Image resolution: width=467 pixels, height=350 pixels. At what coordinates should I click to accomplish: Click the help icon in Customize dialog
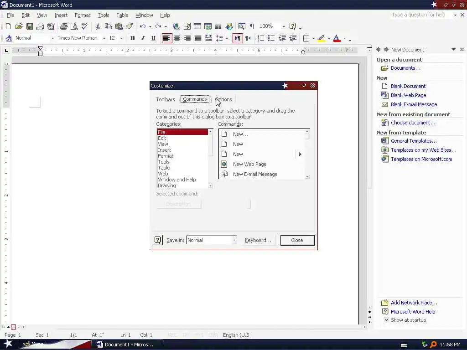(157, 240)
